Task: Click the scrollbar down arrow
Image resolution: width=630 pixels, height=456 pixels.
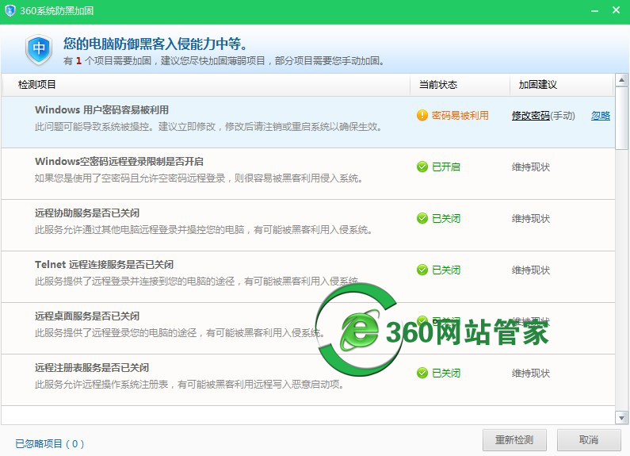Action: click(621, 418)
